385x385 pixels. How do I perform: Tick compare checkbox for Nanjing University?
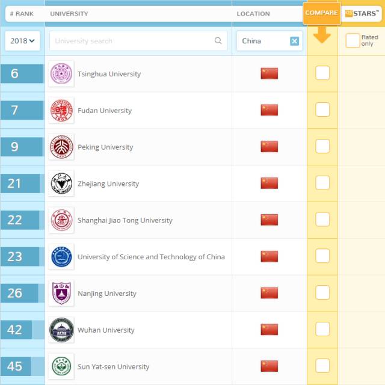[x=322, y=292]
